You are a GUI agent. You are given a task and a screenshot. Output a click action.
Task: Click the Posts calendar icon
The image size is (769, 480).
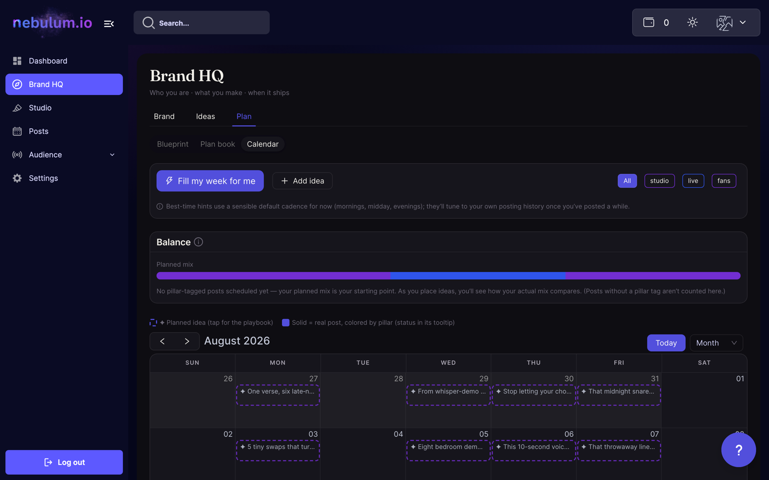[17, 132]
